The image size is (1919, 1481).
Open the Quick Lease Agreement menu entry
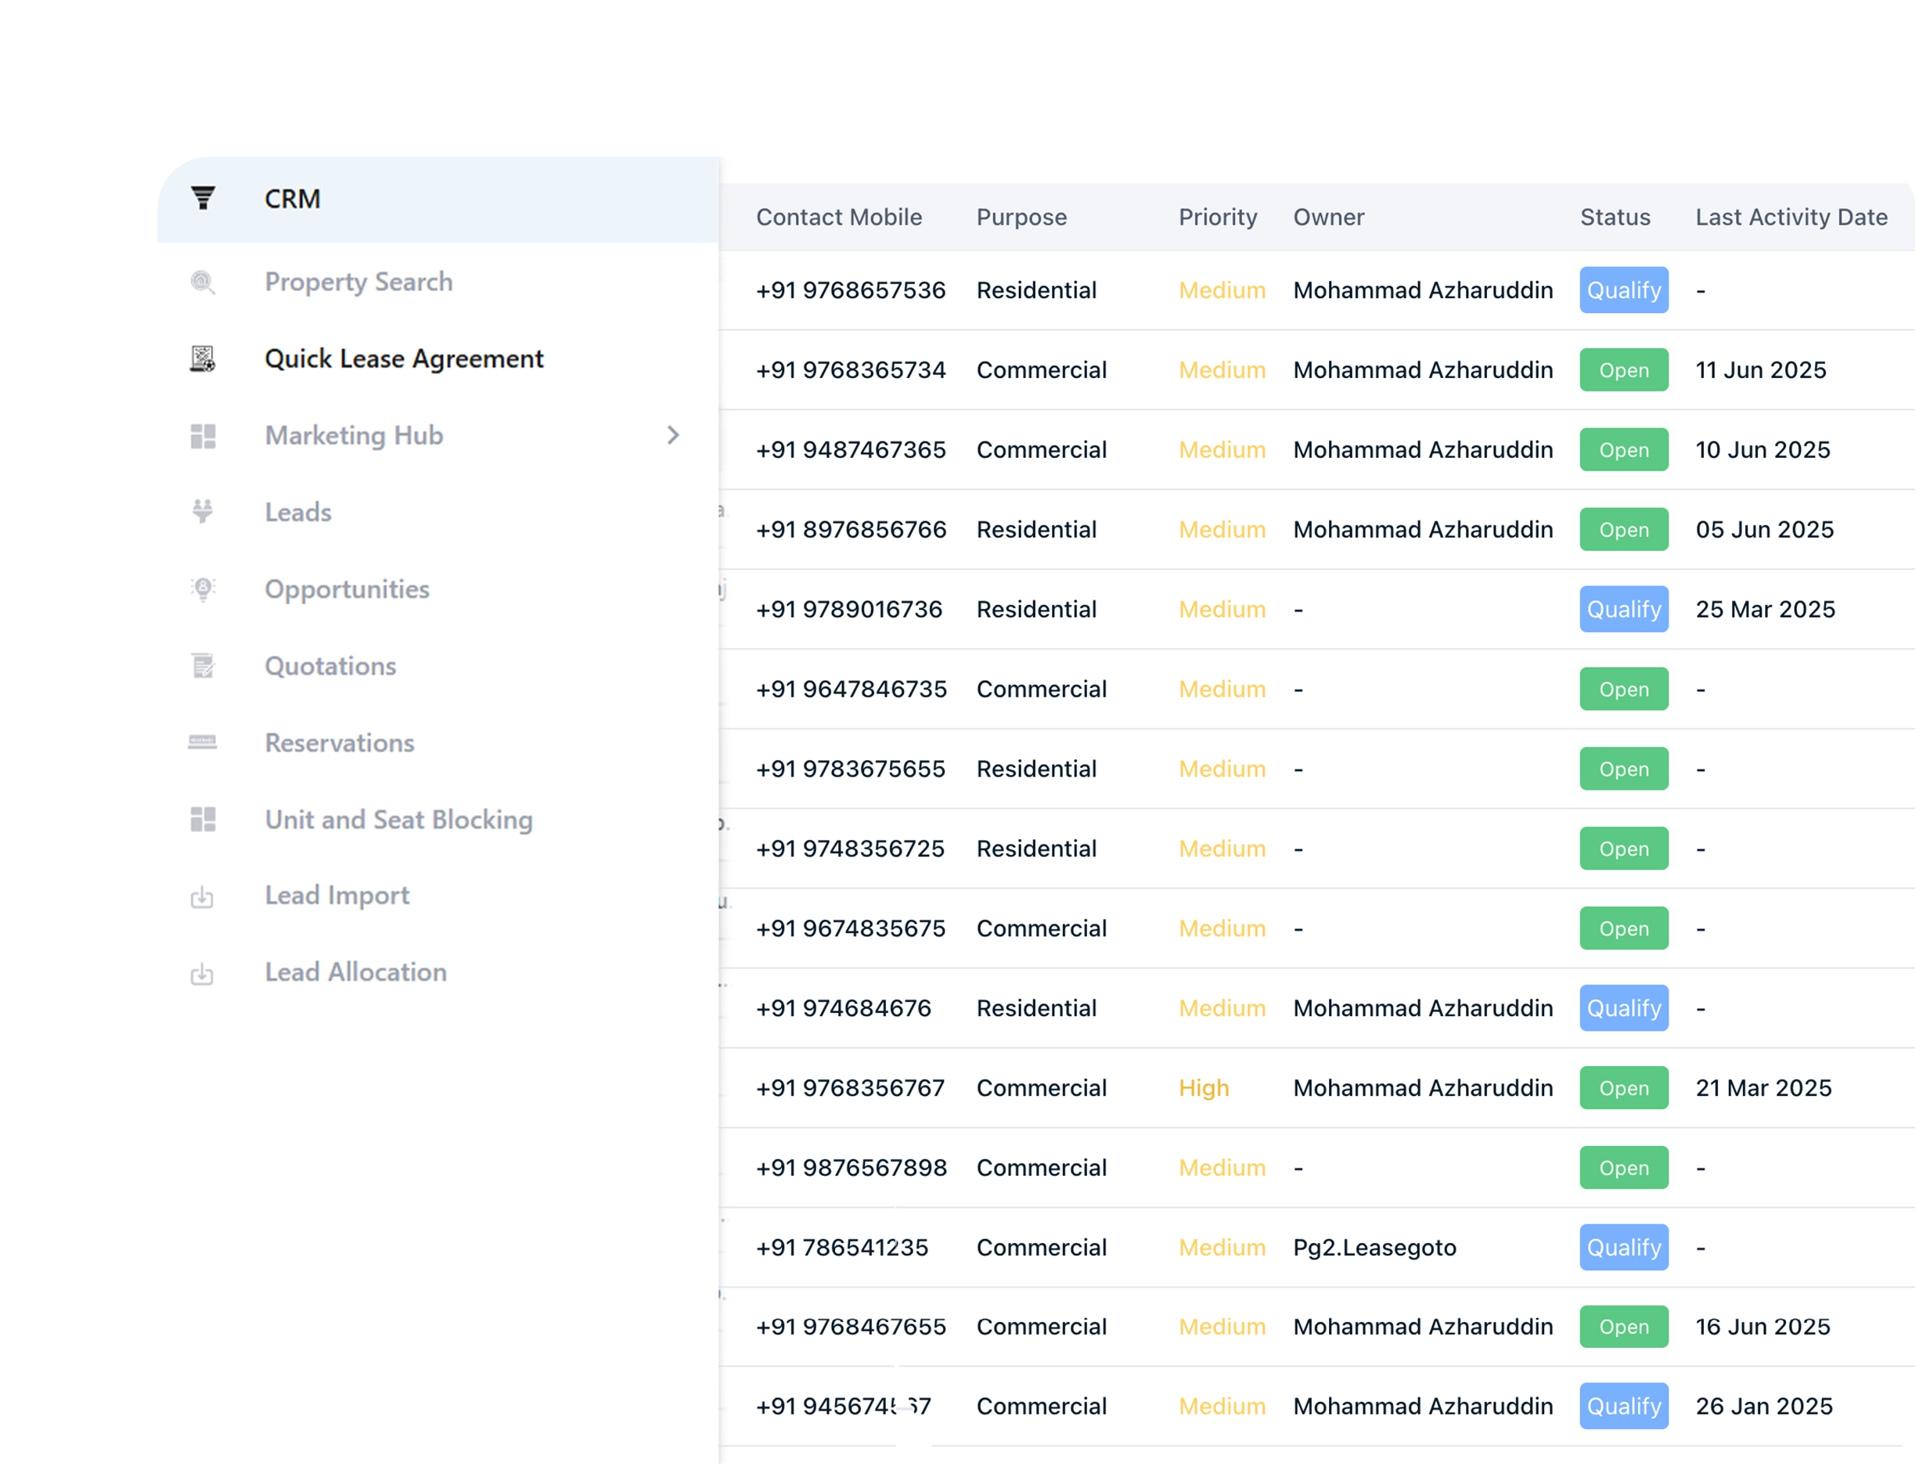click(x=403, y=359)
